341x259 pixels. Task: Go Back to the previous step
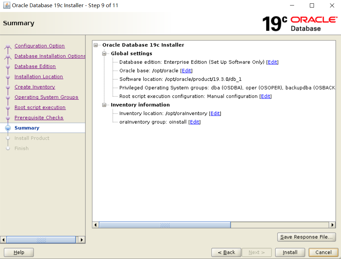coord(226,252)
